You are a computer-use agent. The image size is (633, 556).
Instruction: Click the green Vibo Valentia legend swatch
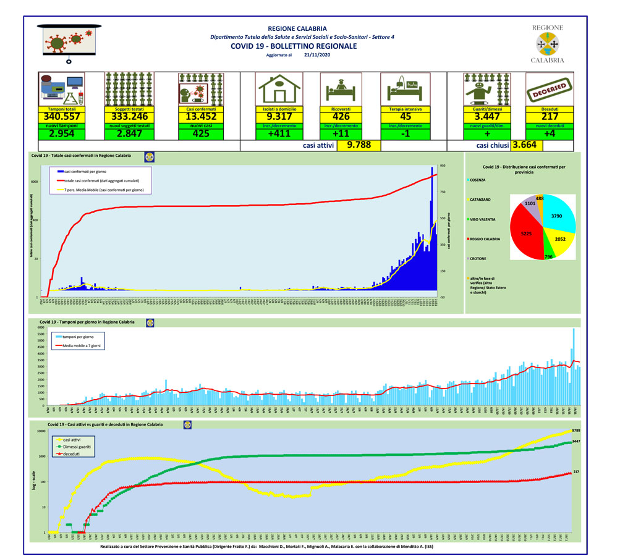coord(469,219)
